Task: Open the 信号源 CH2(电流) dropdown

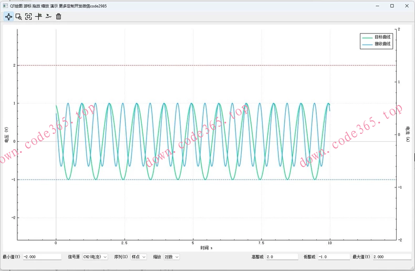Action: point(95,257)
